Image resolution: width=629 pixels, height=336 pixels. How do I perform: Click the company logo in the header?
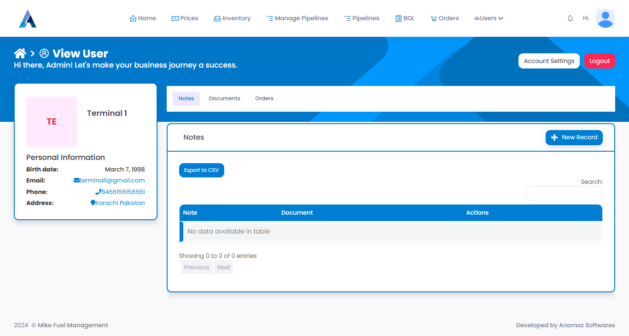click(x=28, y=18)
